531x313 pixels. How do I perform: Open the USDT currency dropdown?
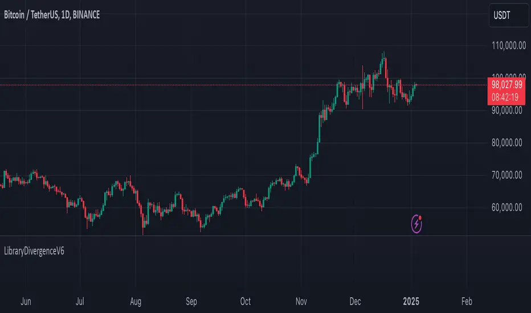505,16
